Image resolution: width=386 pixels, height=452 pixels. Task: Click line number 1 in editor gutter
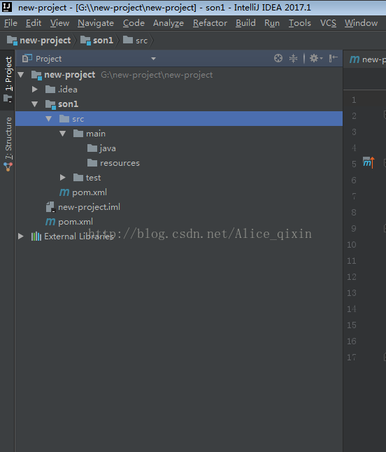[x=354, y=100]
